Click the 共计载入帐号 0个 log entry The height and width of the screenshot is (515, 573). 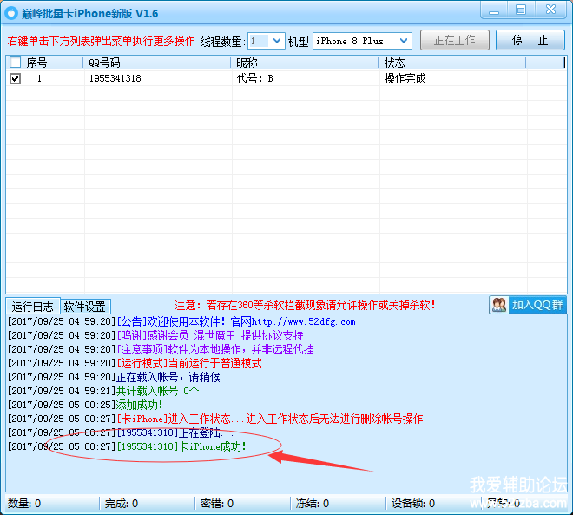pyautogui.click(x=103, y=391)
